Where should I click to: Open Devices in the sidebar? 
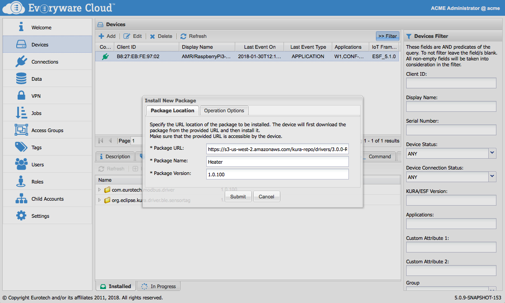47,44
